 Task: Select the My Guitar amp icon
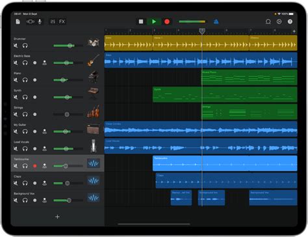pyautogui.click(x=93, y=129)
